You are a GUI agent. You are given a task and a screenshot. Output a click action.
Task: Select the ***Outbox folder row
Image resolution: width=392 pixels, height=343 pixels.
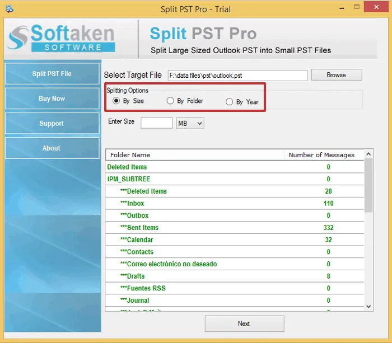[235, 215]
